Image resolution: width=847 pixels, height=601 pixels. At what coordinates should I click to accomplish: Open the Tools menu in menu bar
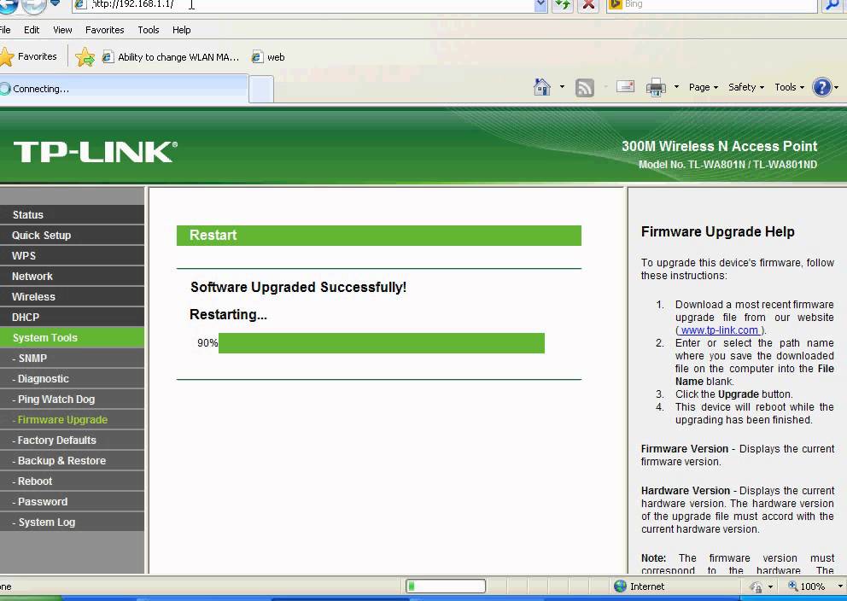(148, 30)
